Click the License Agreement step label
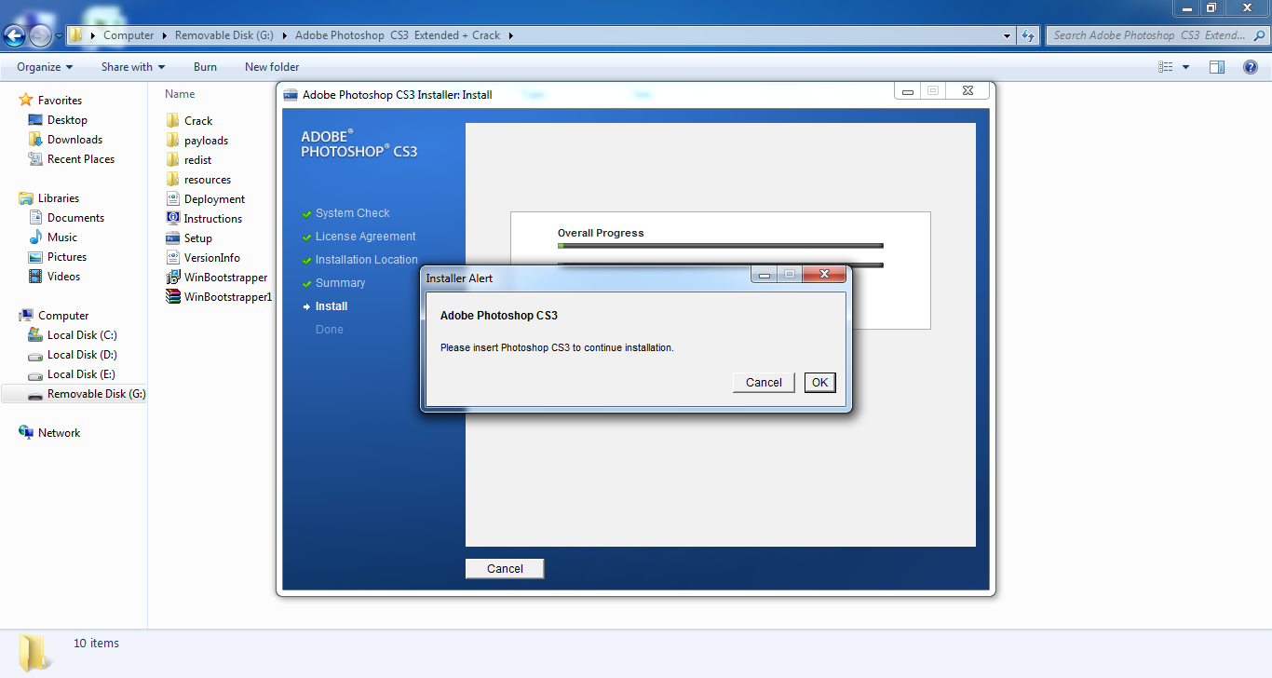Viewport: 1272px width, 678px height. [365, 237]
